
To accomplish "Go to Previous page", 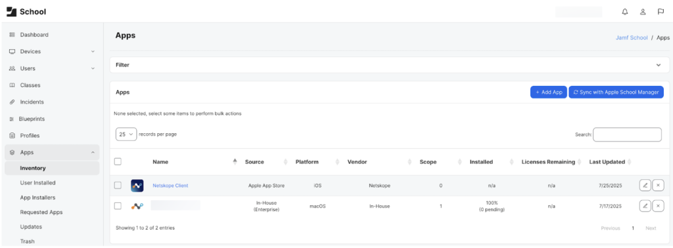I will [611, 228].
